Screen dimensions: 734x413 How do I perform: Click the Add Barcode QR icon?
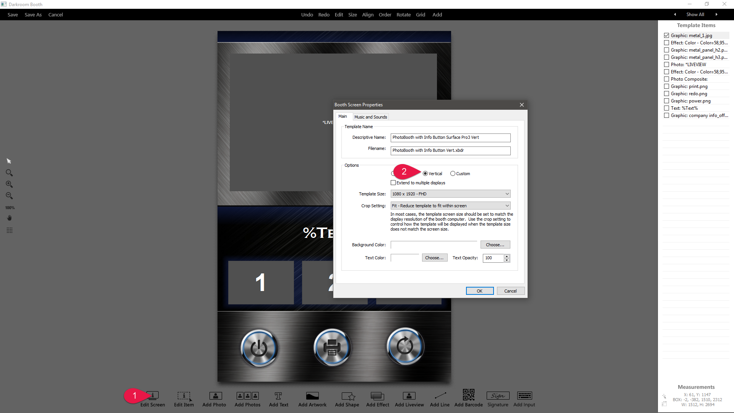[x=468, y=395]
